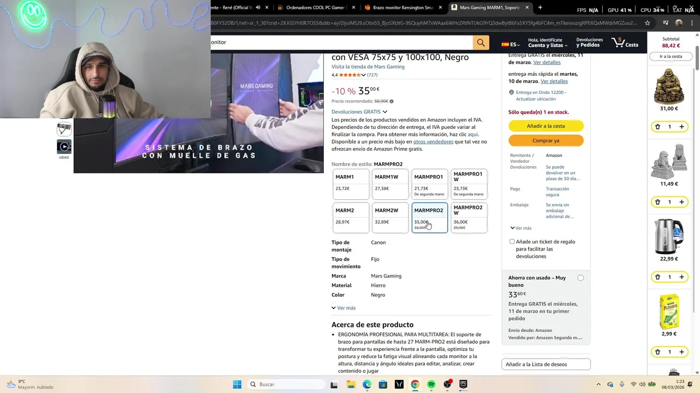The image size is (700, 393).
Task: Select the MARM2W style option
Action: tap(390, 218)
